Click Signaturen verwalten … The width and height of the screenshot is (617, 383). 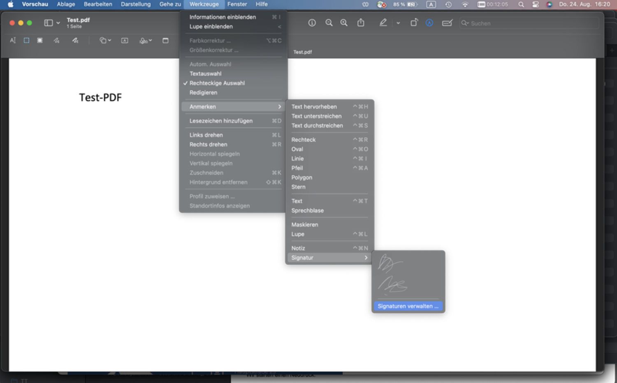[x=408, y=306]
